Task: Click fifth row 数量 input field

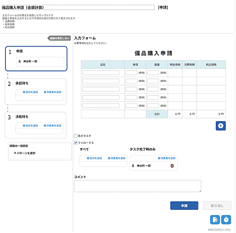Action: (x=153, y=106)
